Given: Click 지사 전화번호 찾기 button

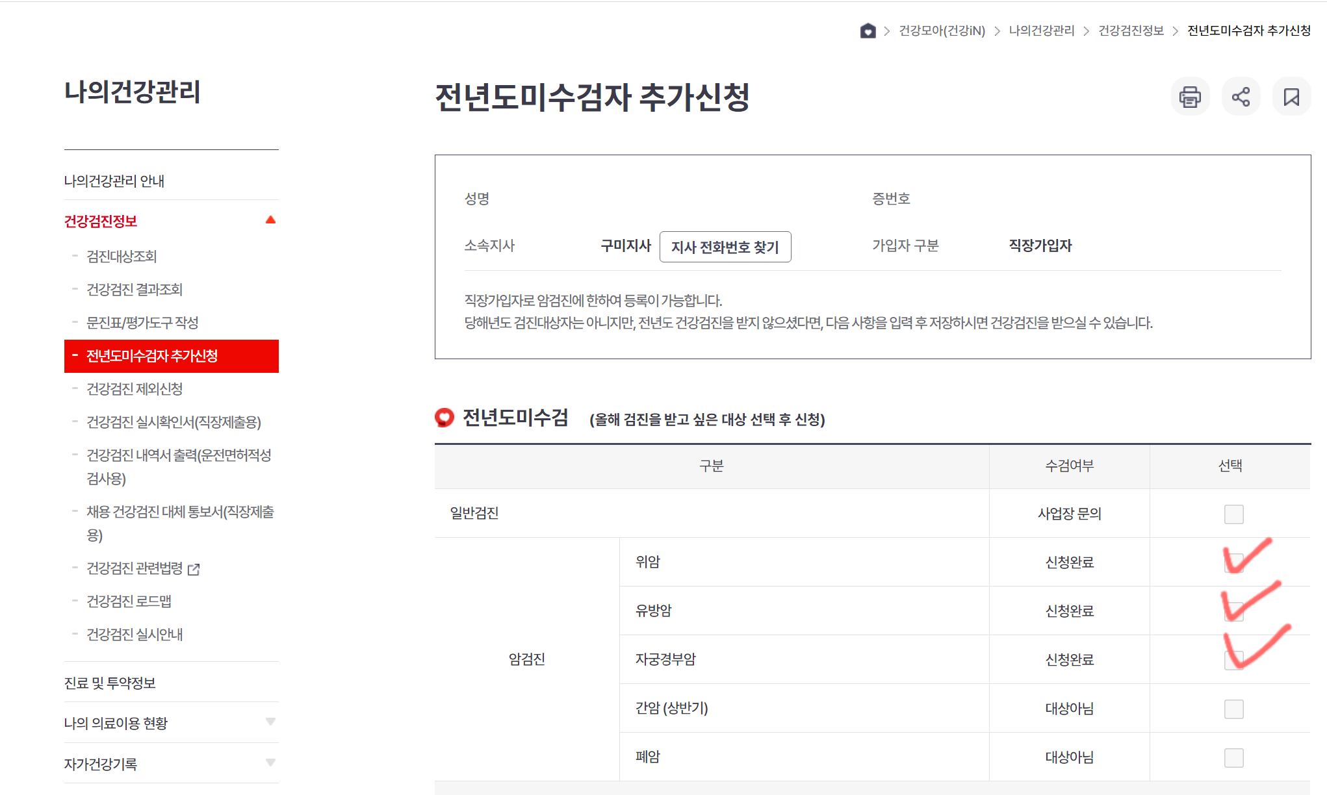Looking at the screenshot, I should (725, 247).
